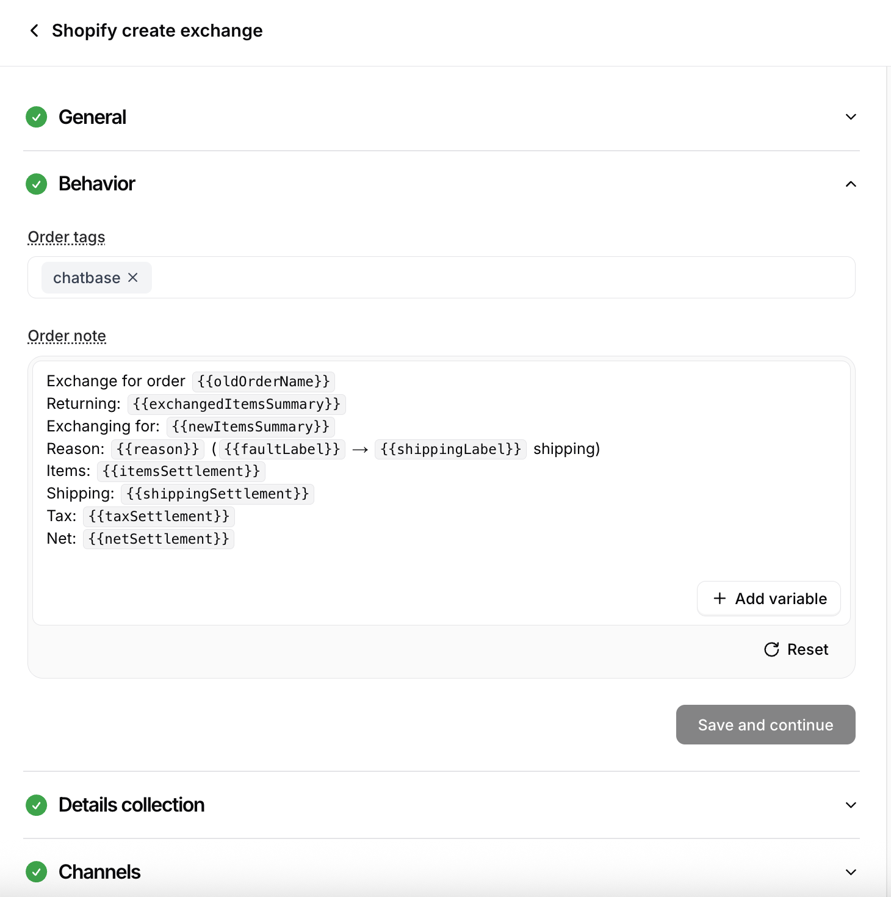Click the plus icon on Add variable

(x=720, y=599)
